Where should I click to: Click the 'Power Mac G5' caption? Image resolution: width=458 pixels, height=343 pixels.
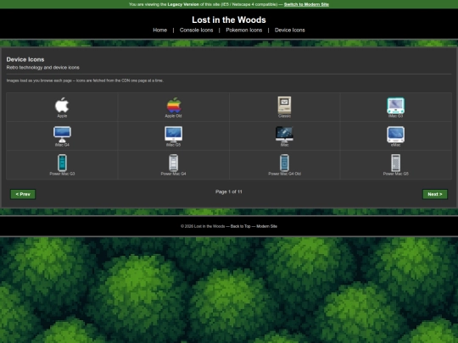pos(396,174)
